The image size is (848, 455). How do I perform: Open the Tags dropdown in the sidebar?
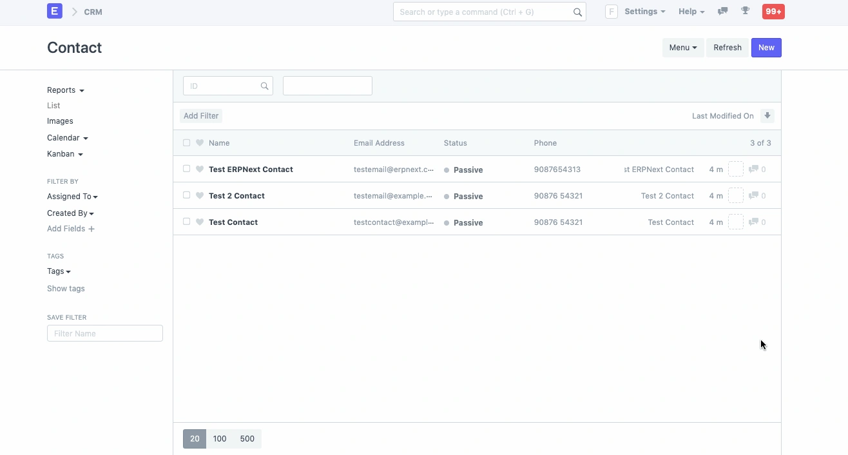tap(58, 271)
